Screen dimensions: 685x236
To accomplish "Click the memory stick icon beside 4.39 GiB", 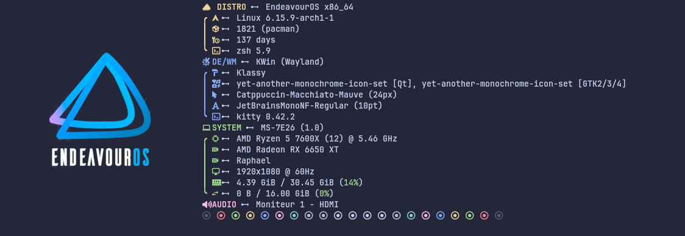I will point(216,182).
